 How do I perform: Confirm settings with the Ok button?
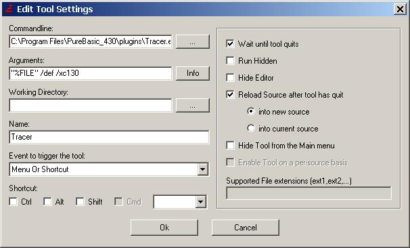164,228
